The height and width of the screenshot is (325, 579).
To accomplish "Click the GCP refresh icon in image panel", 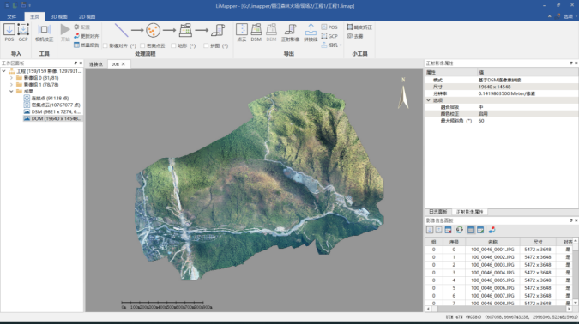I will click(460, 230).
